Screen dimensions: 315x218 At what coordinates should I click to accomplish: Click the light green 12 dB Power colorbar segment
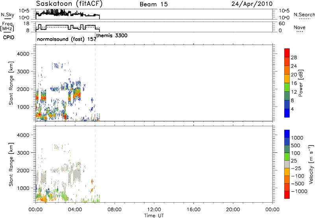(x=287, y=87)
